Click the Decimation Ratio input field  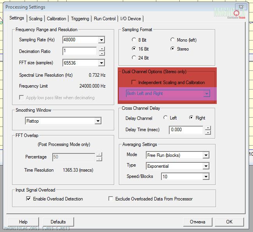(x=80, y=51)
